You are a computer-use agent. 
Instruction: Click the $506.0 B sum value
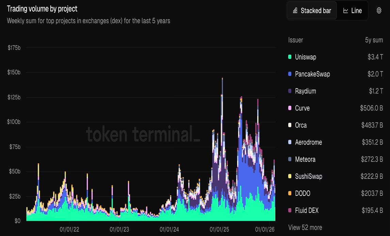(372, 108)
